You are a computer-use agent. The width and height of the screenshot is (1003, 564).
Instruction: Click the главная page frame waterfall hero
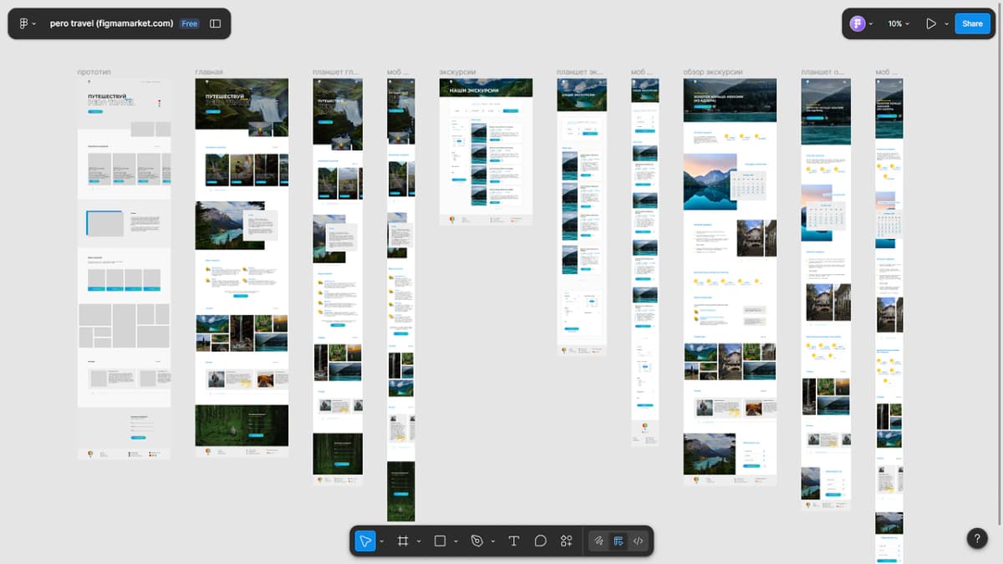(242, 104)
